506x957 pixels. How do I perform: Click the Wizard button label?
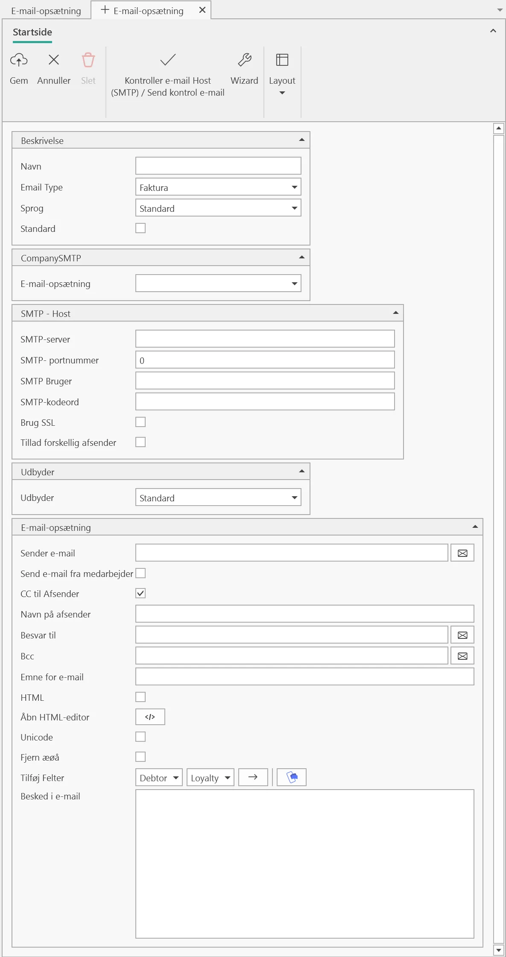click(244, 81)
